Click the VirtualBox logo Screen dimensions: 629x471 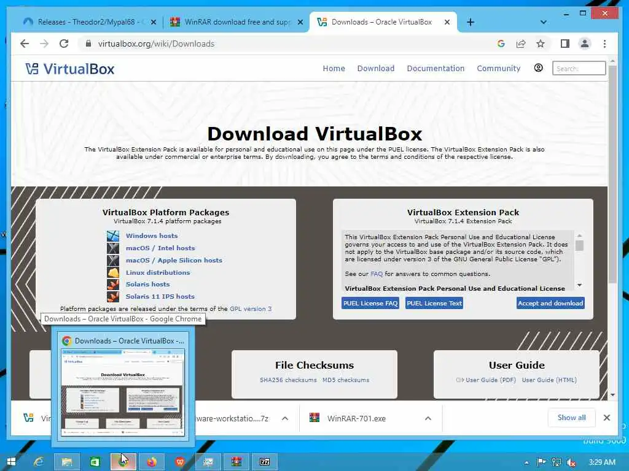pos(70,69)
